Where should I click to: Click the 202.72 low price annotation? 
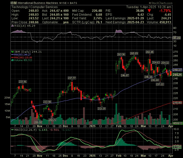pos(52,120)
